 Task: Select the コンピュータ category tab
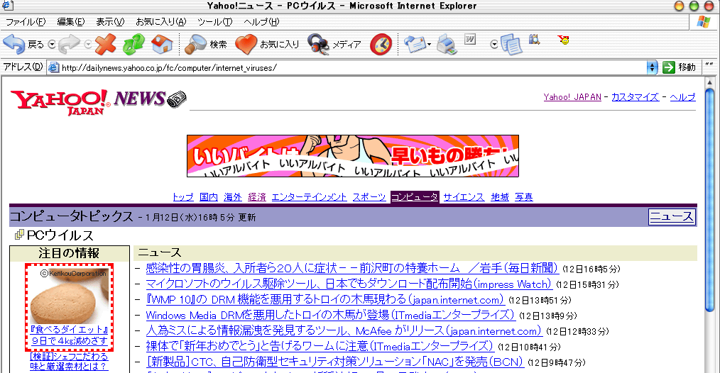click(415, 197)
